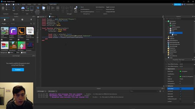Switch to the PLUGINS ribbon tab
195x109 pixels.
pyautogui.click(x=45, y=4)
